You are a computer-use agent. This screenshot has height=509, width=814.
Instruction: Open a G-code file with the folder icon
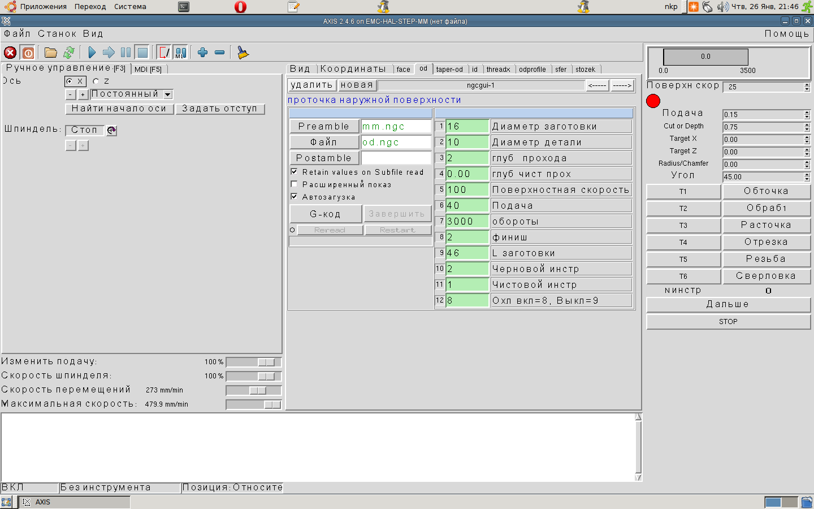click(x=51, y=53)
